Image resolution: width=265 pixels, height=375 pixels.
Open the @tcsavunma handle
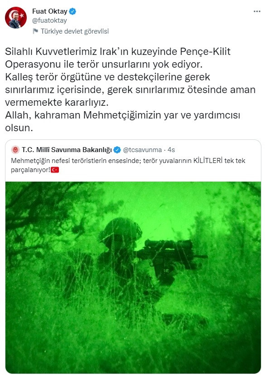point(142,150)
